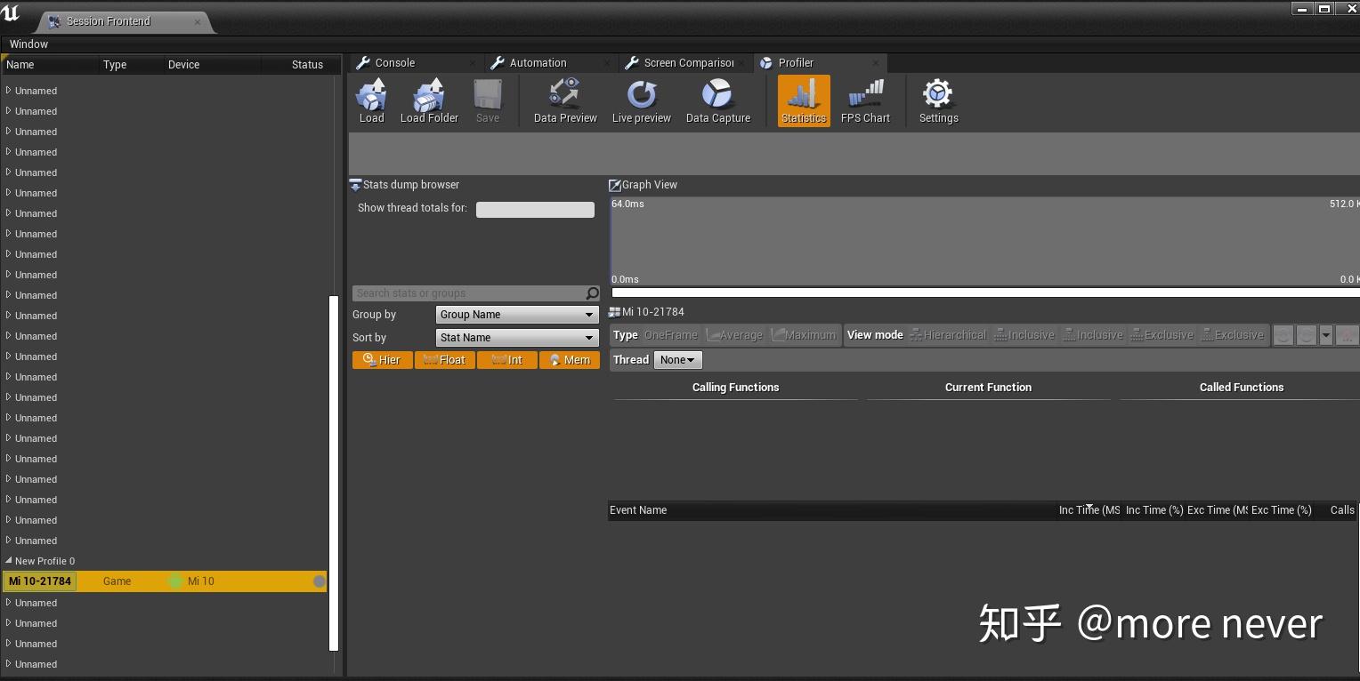Collapse the New Profile 0 group
This screenshot has width=1360, height=681.
[8, 561]
